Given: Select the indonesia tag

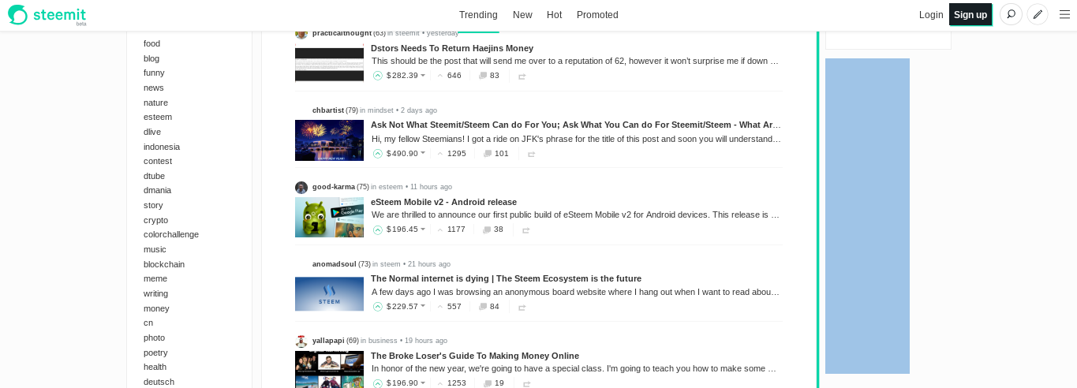Looking at the screenshot, I should click(162, 147).
